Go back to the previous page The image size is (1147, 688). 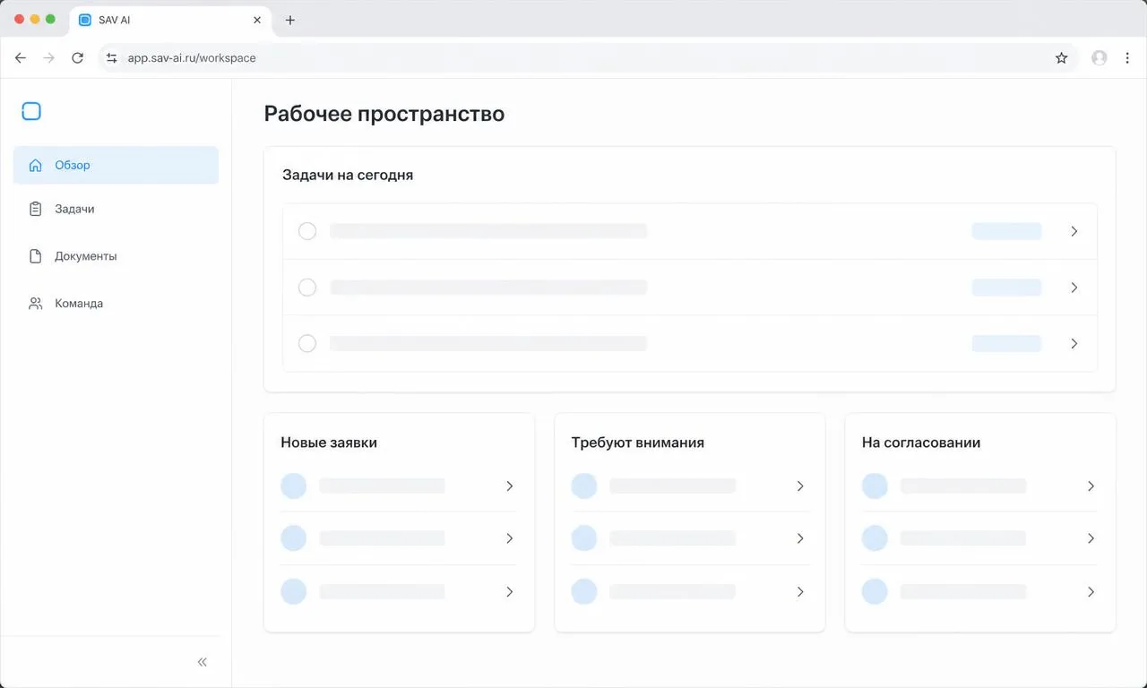(x=21, y=58)
